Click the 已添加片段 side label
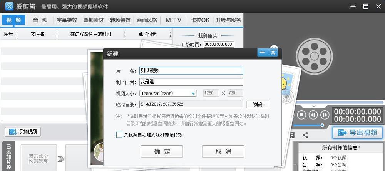Screen dimensions: 385x171 coord(8,156)
